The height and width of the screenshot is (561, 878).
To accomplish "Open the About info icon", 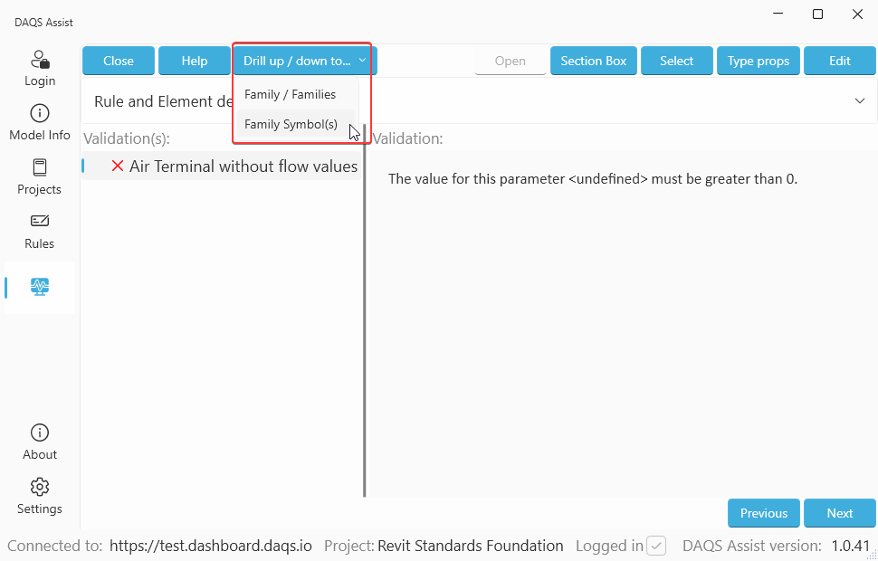I will [x=40, y=433].
